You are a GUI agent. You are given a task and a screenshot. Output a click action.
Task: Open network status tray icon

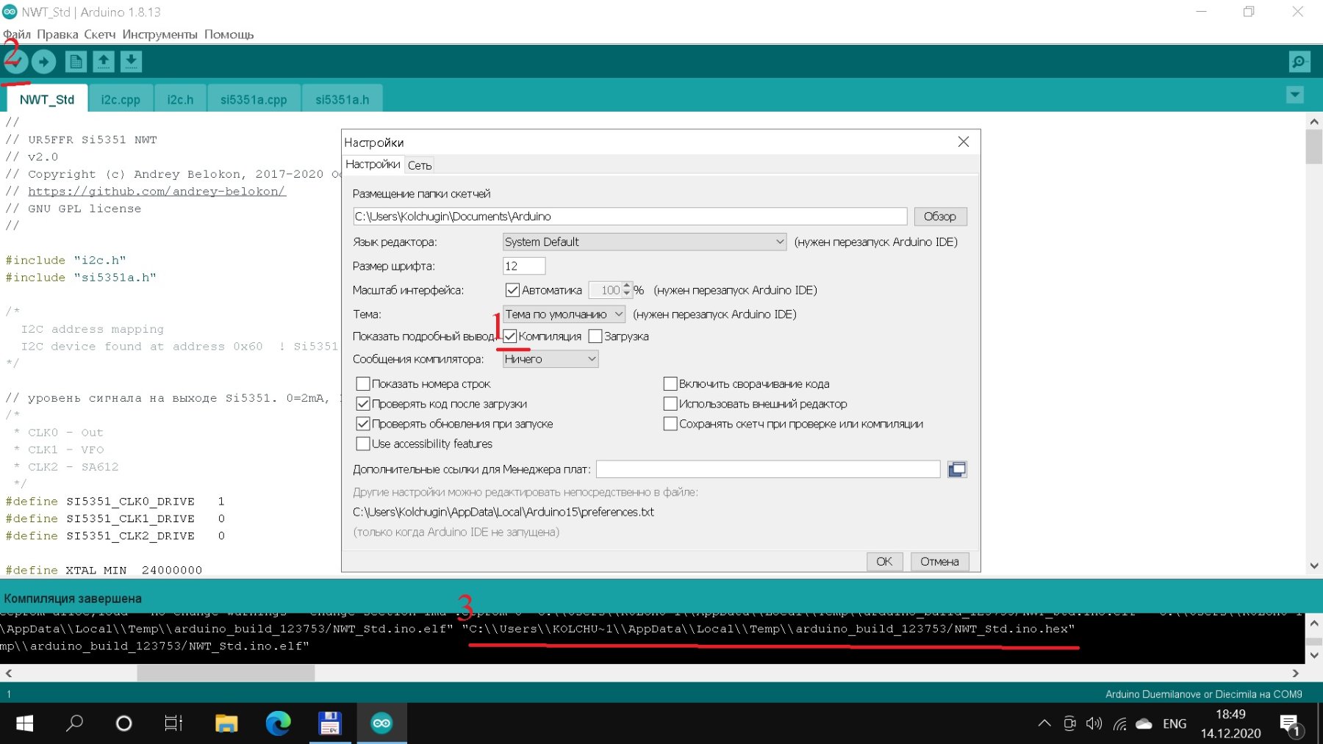click(x=1119, y=724)
